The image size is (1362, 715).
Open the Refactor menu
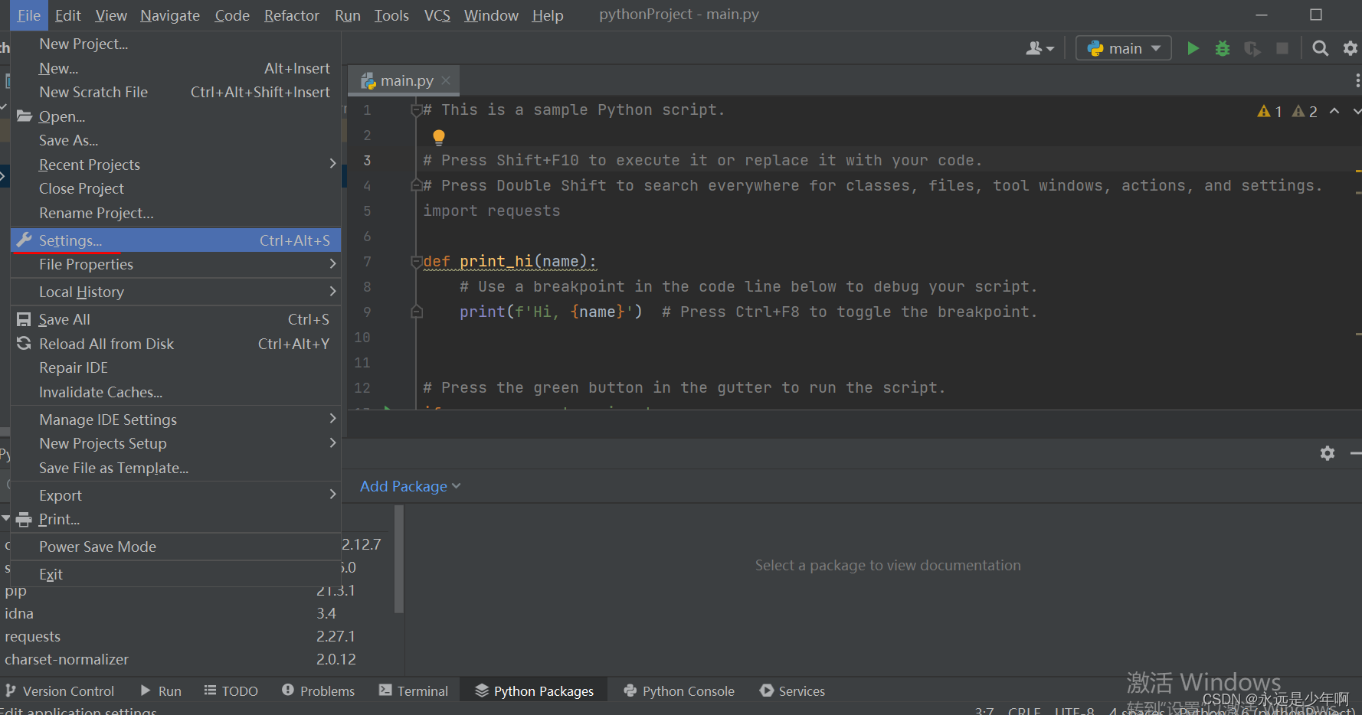pos(291,15)
